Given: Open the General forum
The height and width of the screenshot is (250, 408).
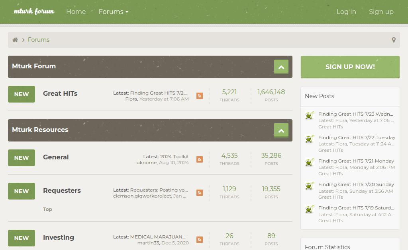Looking at the screenshot, I should [x=56, y=157].
